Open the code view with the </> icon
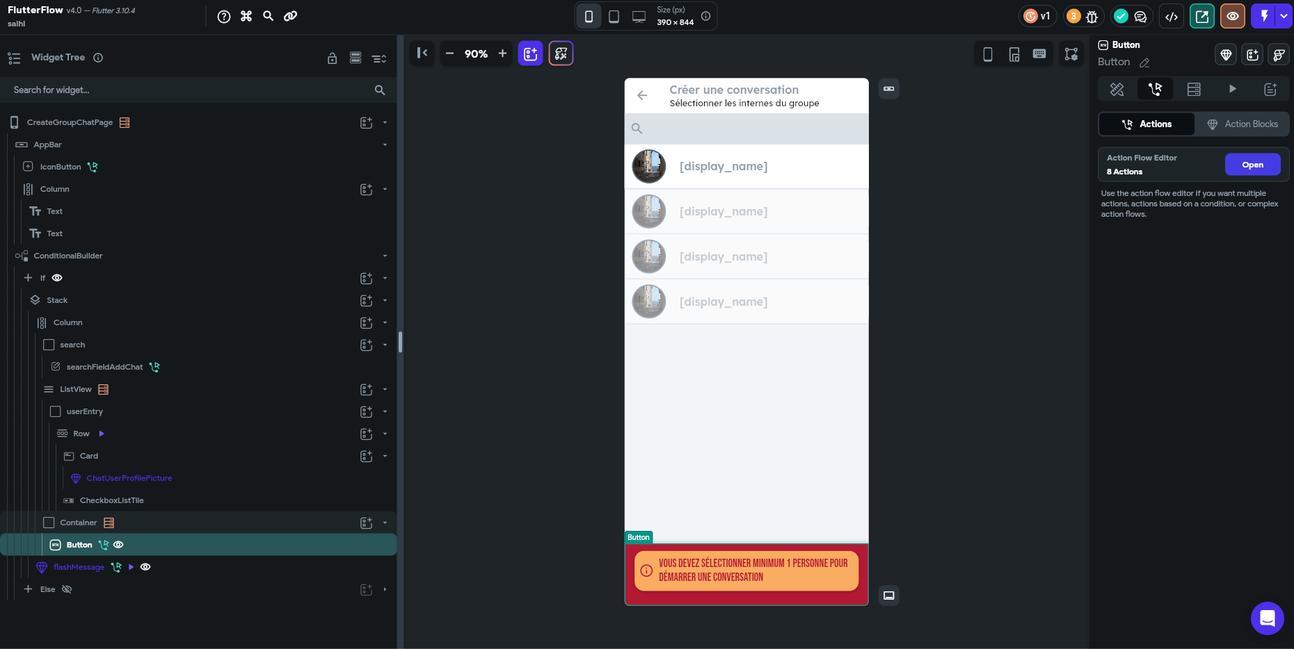Screen dimensions: 1294x649 (x=1172, y=16)
